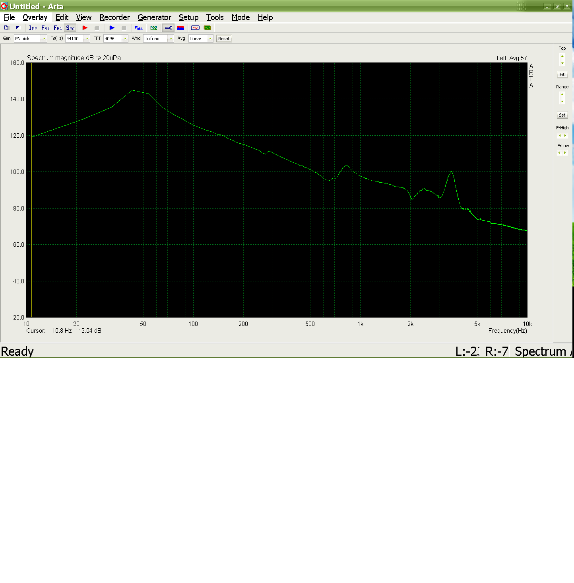Increase Top with the up arrow
Viewport: 574px width, 583px height.
click(x=562, y=56)
